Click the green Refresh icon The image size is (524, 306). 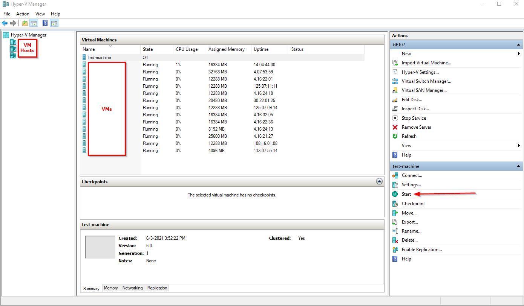pyautogui.click(x=395, y=136)
